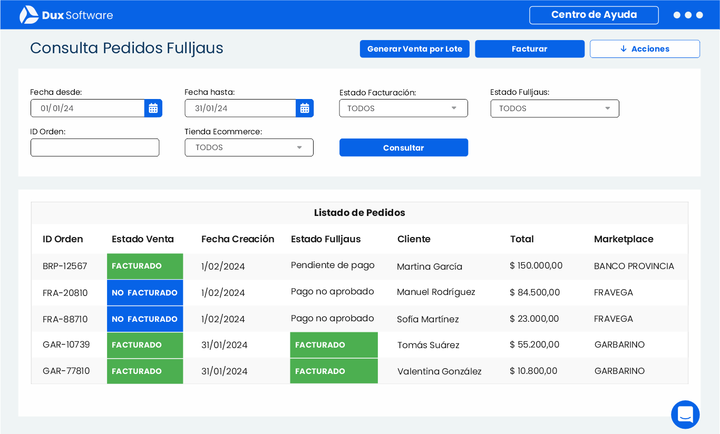The height and width of the screenshot is (434, 720).
Task: Click client Tomás Suárez
Action: (429, 345)
